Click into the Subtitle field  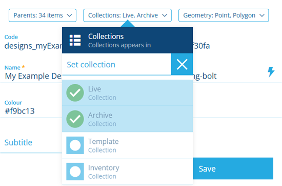click(31, 142)
